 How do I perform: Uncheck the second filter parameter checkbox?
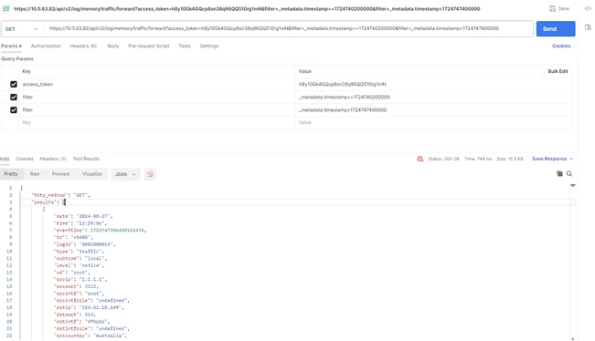(14, 109)
